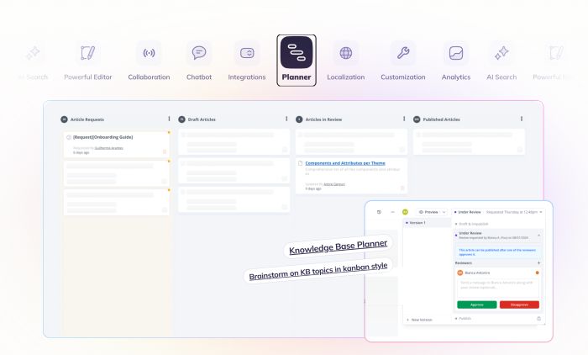Click the Article Requests count badge
This screenshot has height=355, width=588.
pyautogui.click(x=64, y=119)
